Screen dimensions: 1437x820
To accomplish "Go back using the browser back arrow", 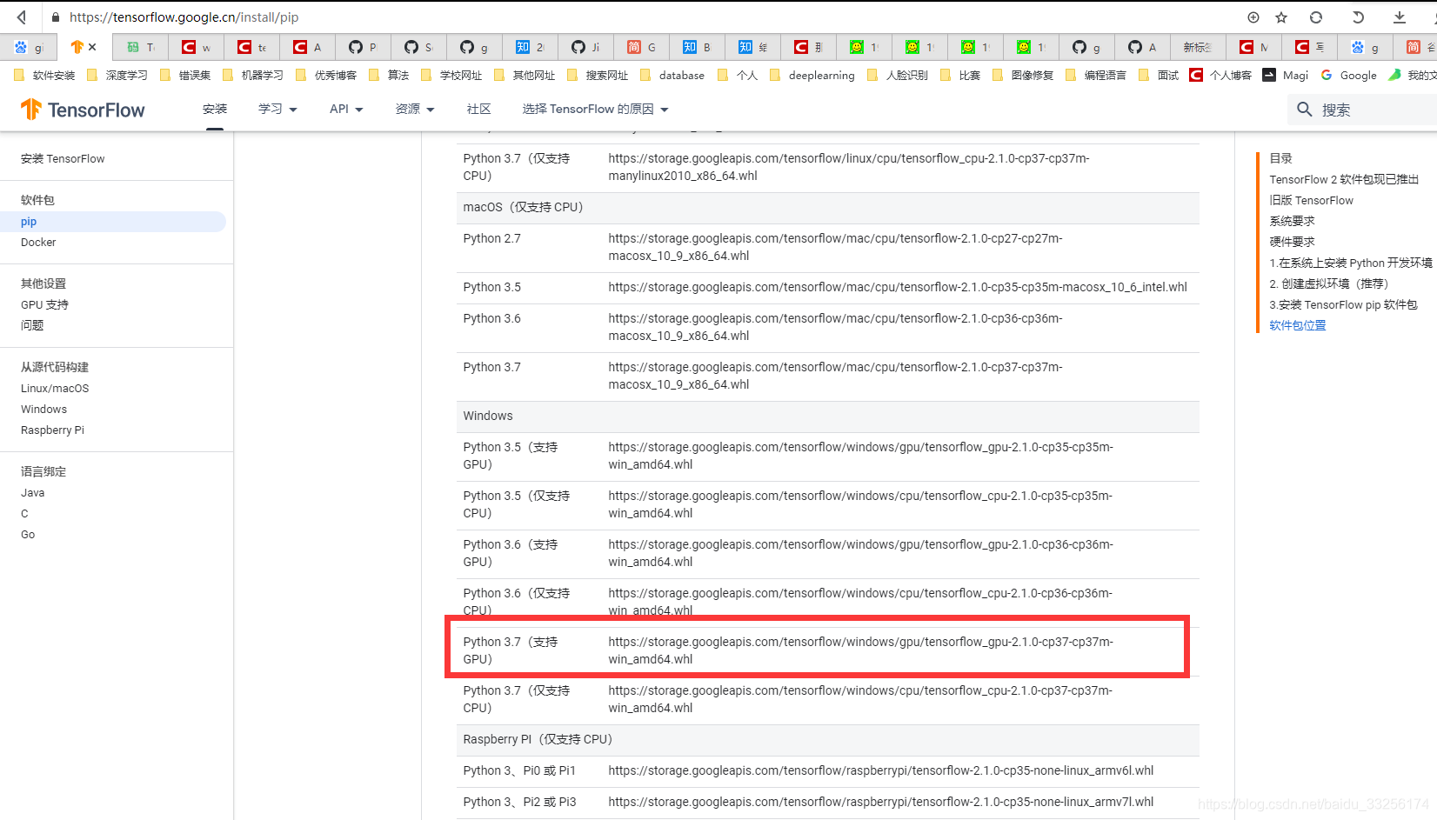I will (22, 17).
